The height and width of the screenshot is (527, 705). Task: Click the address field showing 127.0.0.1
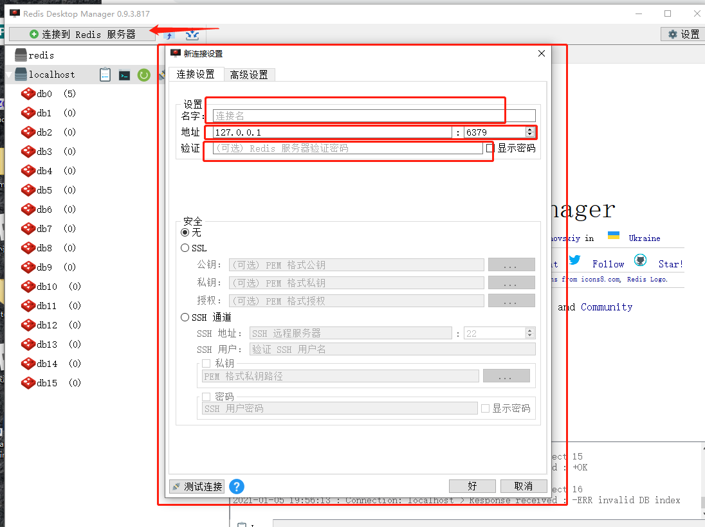click(x=333, y=132)
